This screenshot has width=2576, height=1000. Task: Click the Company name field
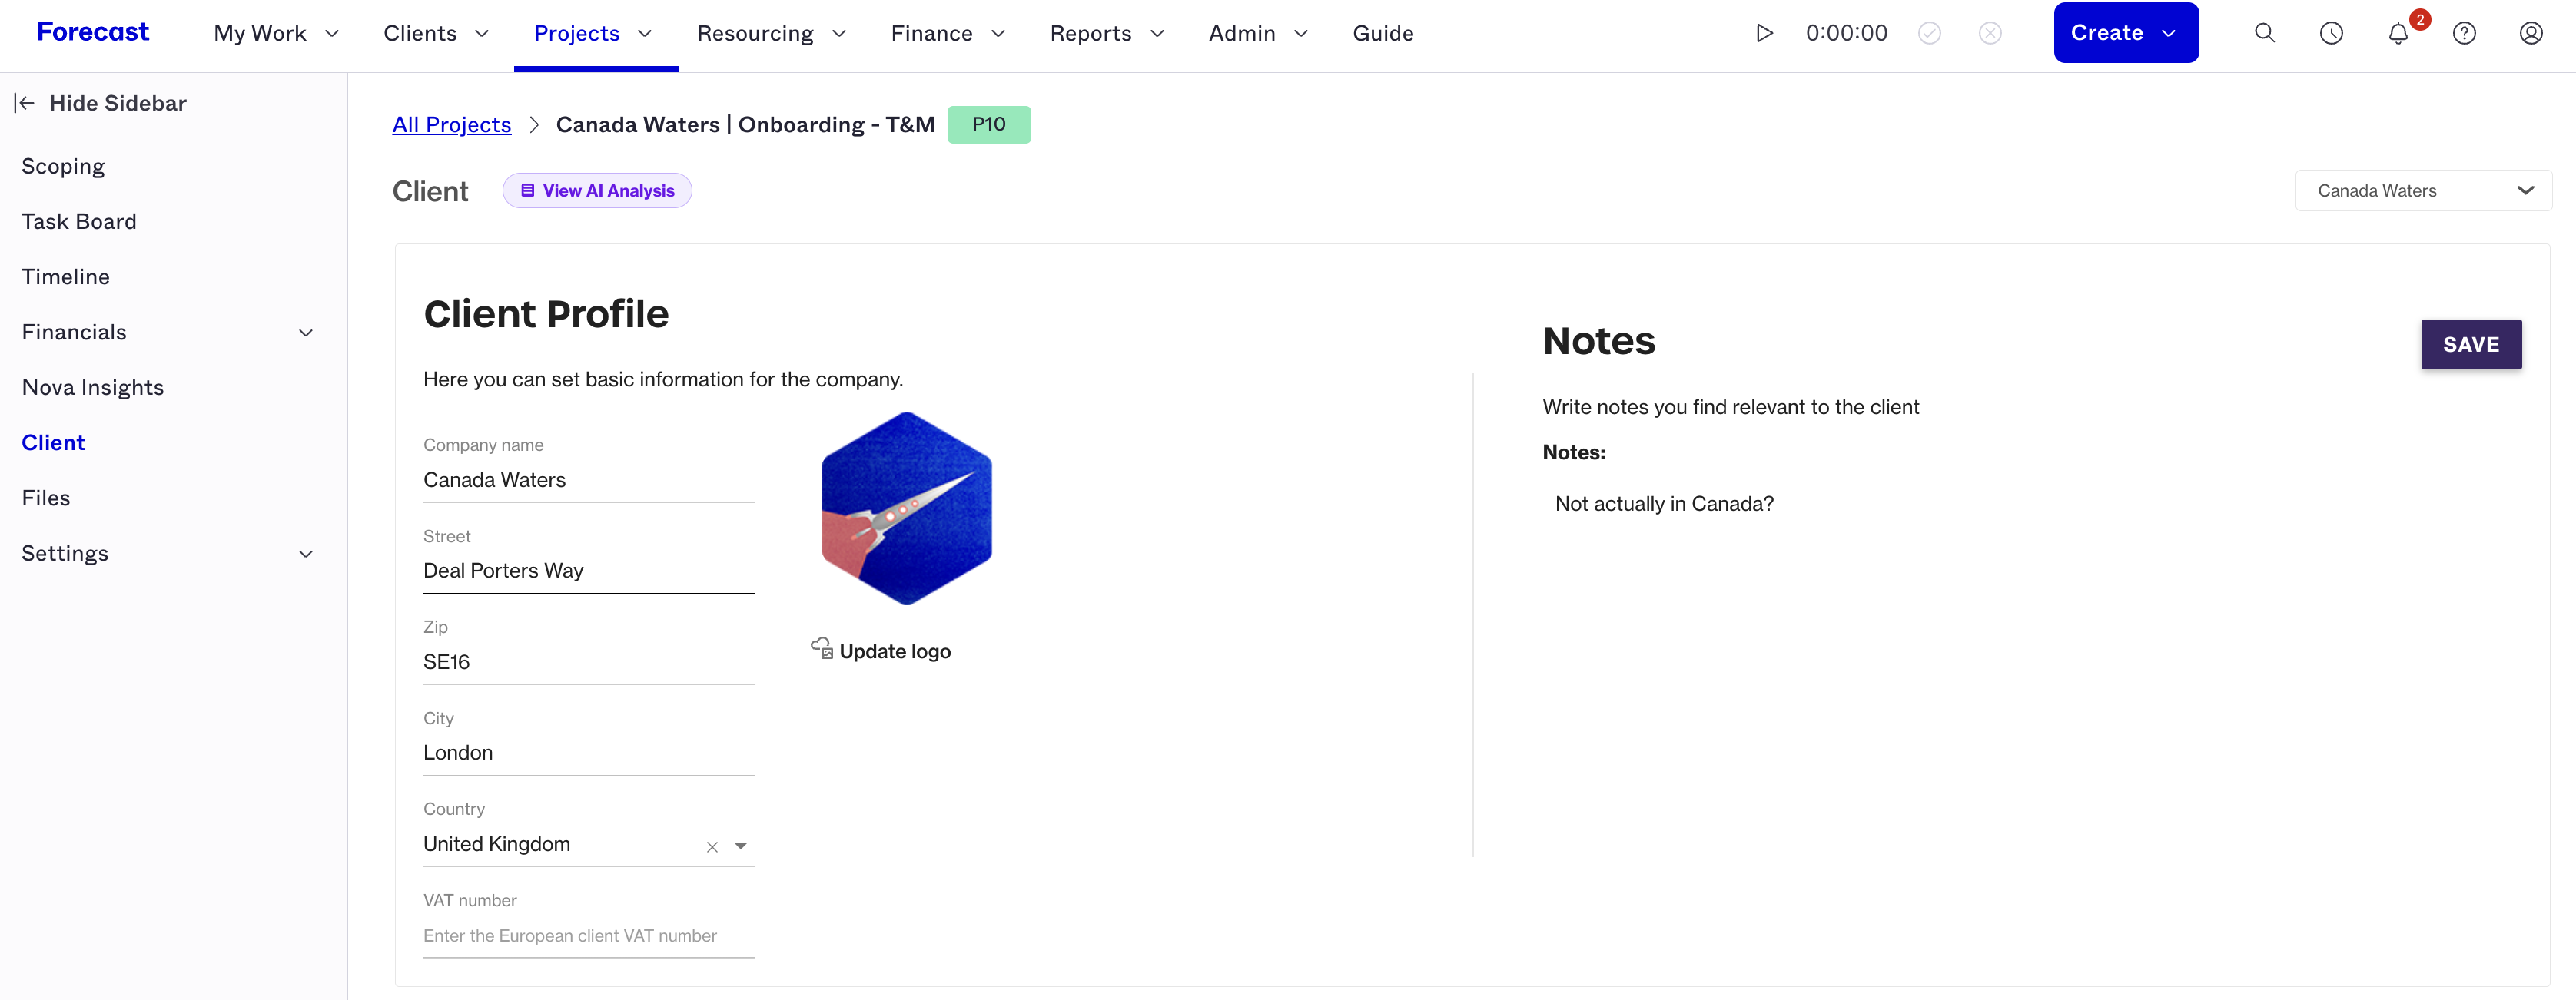(x=589, y=481)
